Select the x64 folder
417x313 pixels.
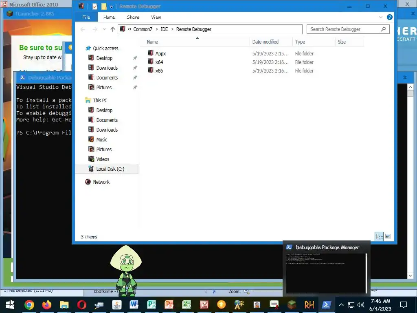pos(159,62)
